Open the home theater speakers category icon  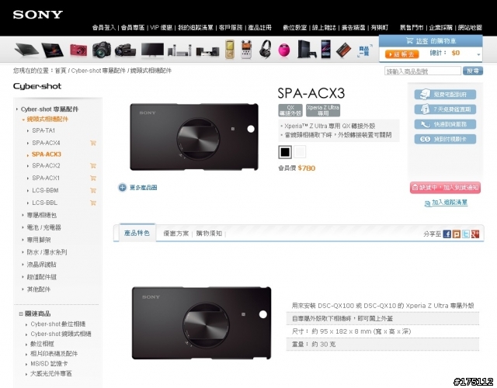point(179,50)
